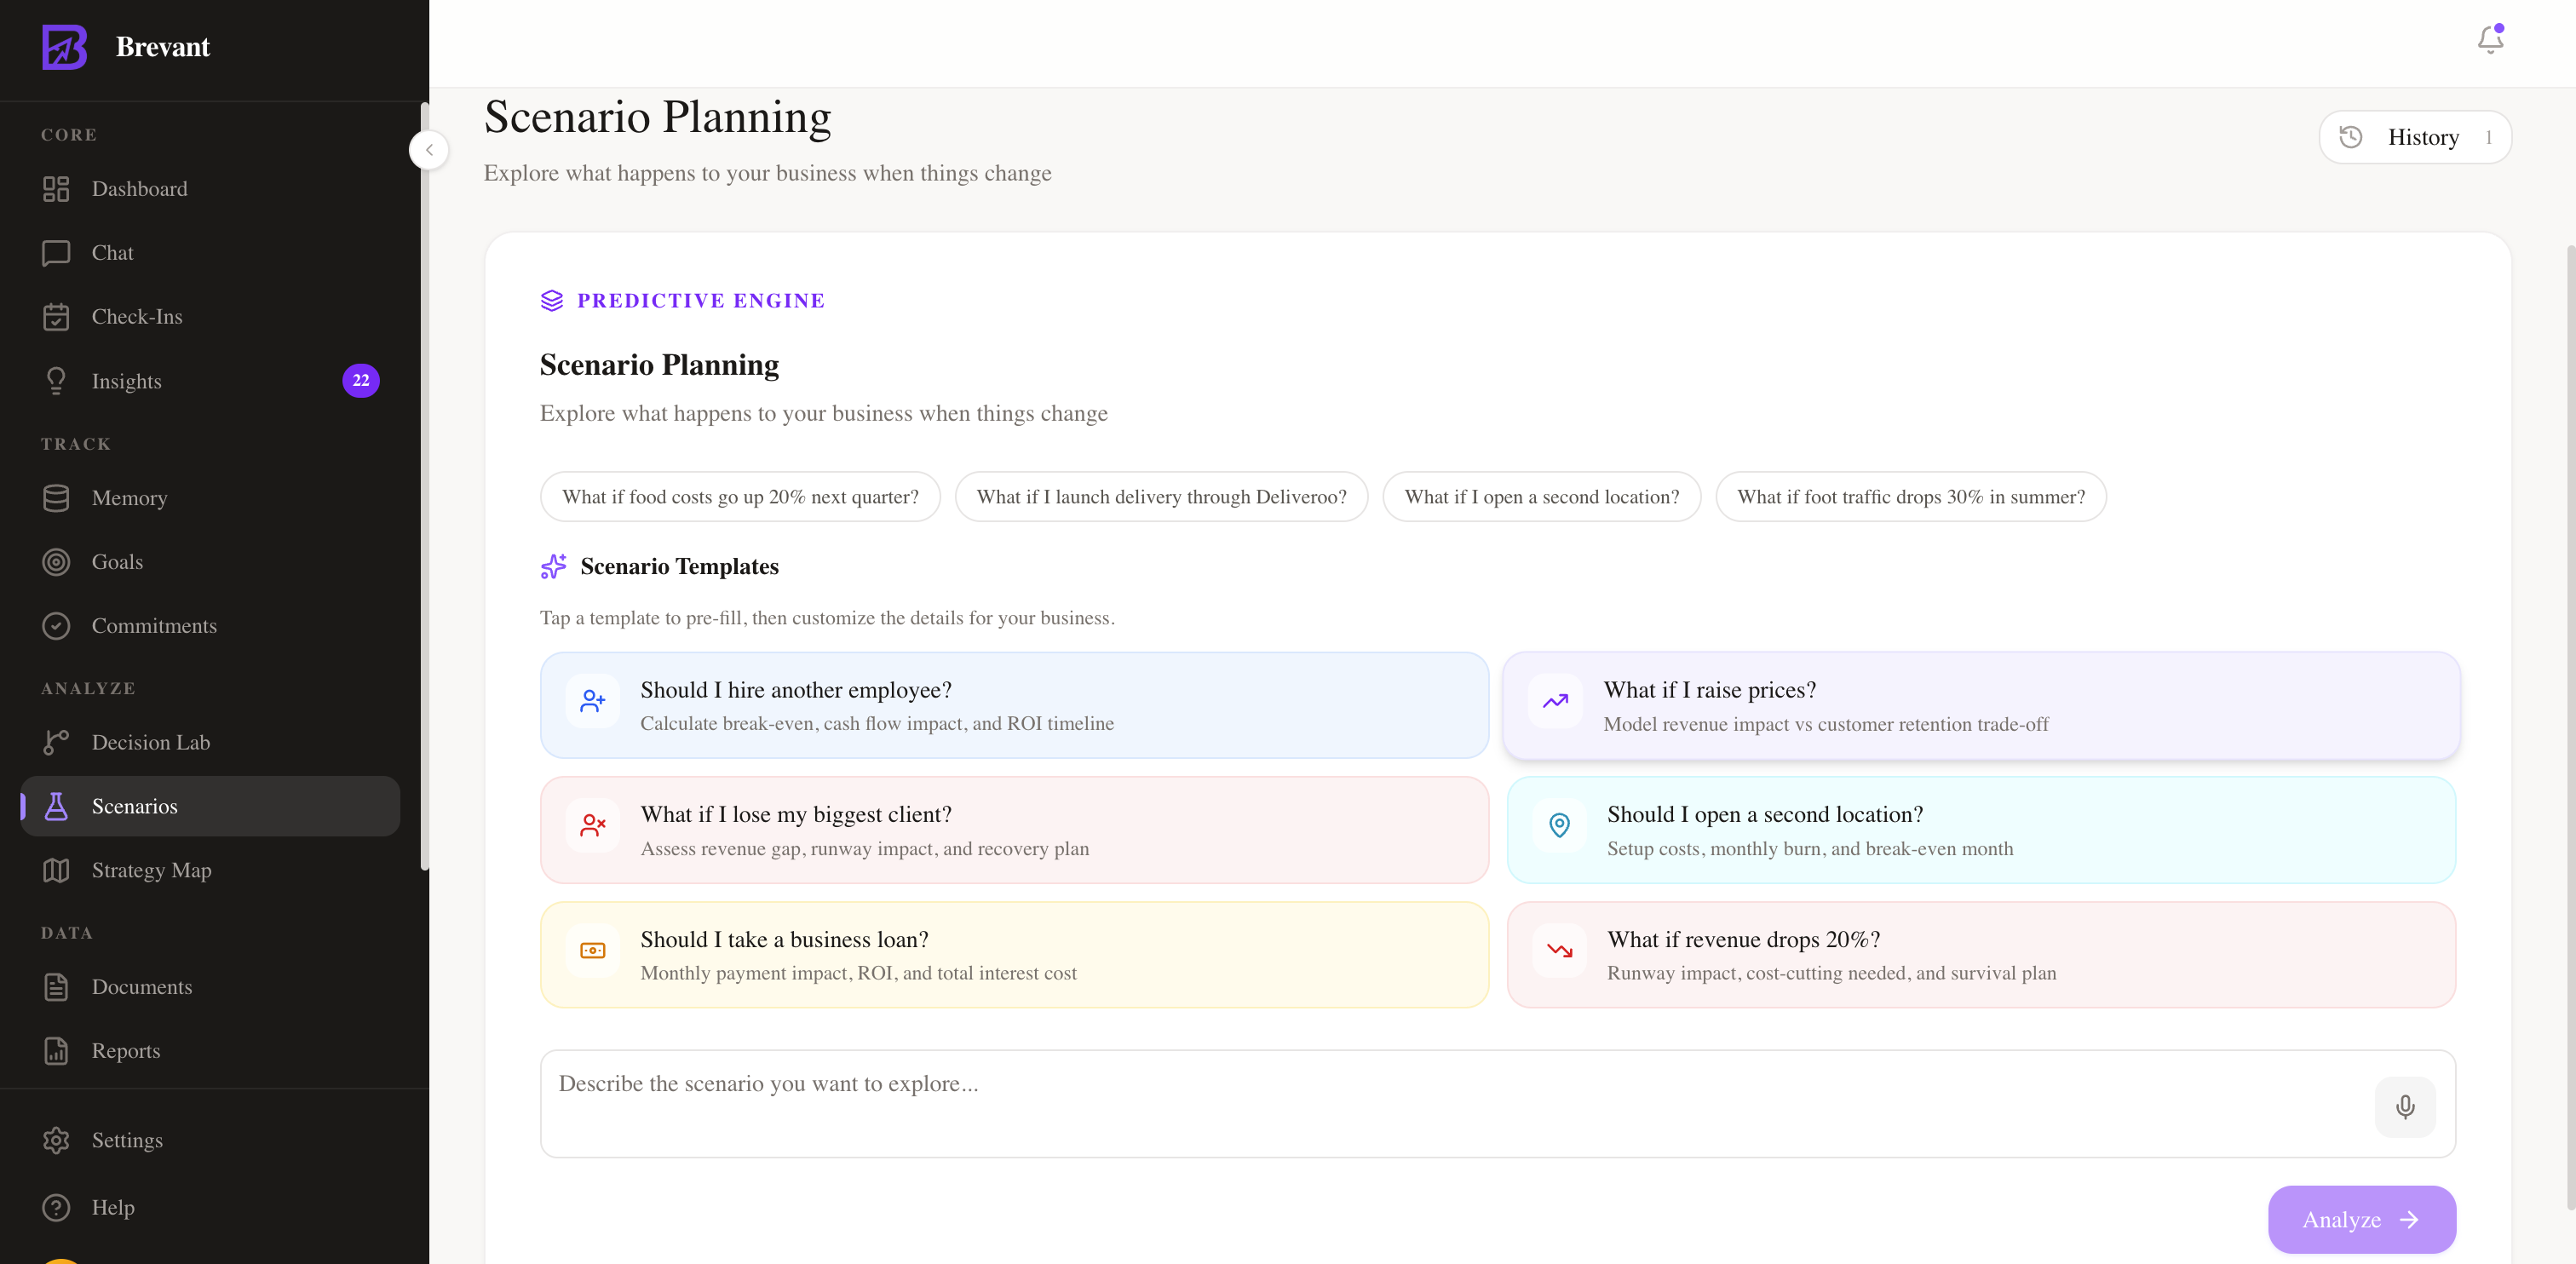Screen dimensions: 2576x1264
Task: Pick the food costs 20% suggestion
Action: [740, 497]
